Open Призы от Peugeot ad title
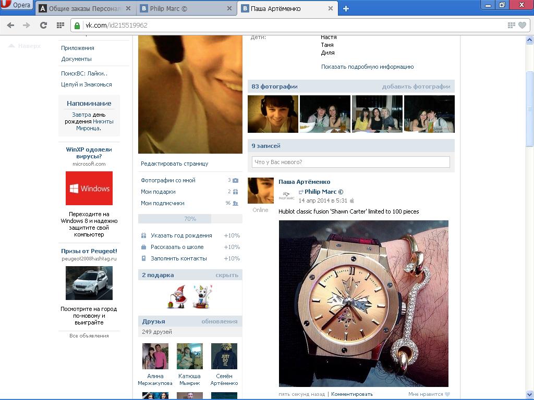Screen dimensions: 534x400 89,251
